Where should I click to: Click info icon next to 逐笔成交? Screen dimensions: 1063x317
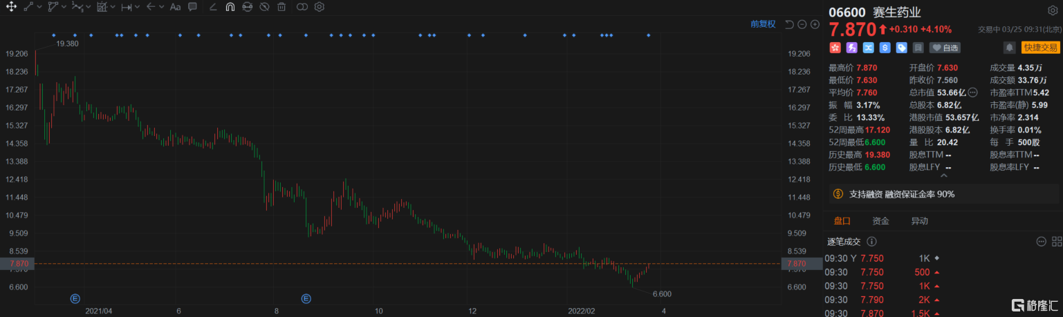871,242
